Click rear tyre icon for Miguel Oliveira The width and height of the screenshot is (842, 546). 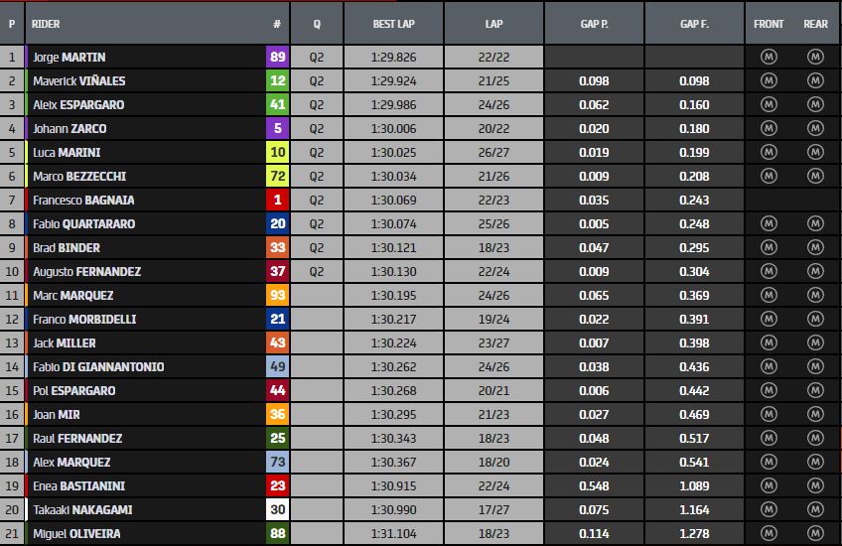pos(815,533)
